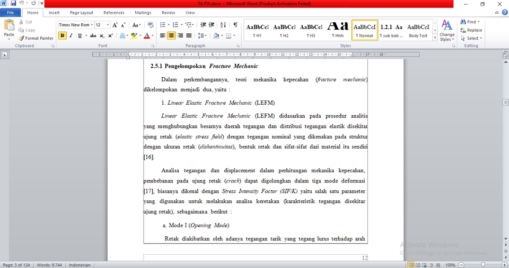
Task: Click Zoom In plus button
Action: [504, 265]
